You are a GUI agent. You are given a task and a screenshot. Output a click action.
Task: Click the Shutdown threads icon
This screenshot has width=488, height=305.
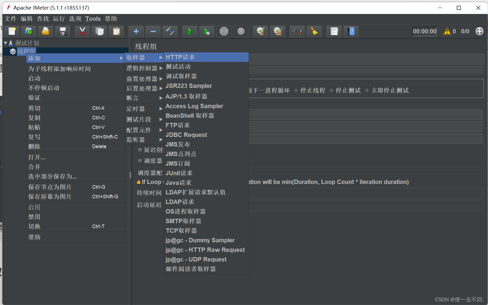click(241, 31)
